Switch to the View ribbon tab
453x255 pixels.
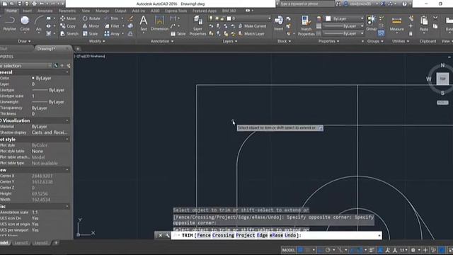(86, 11)
